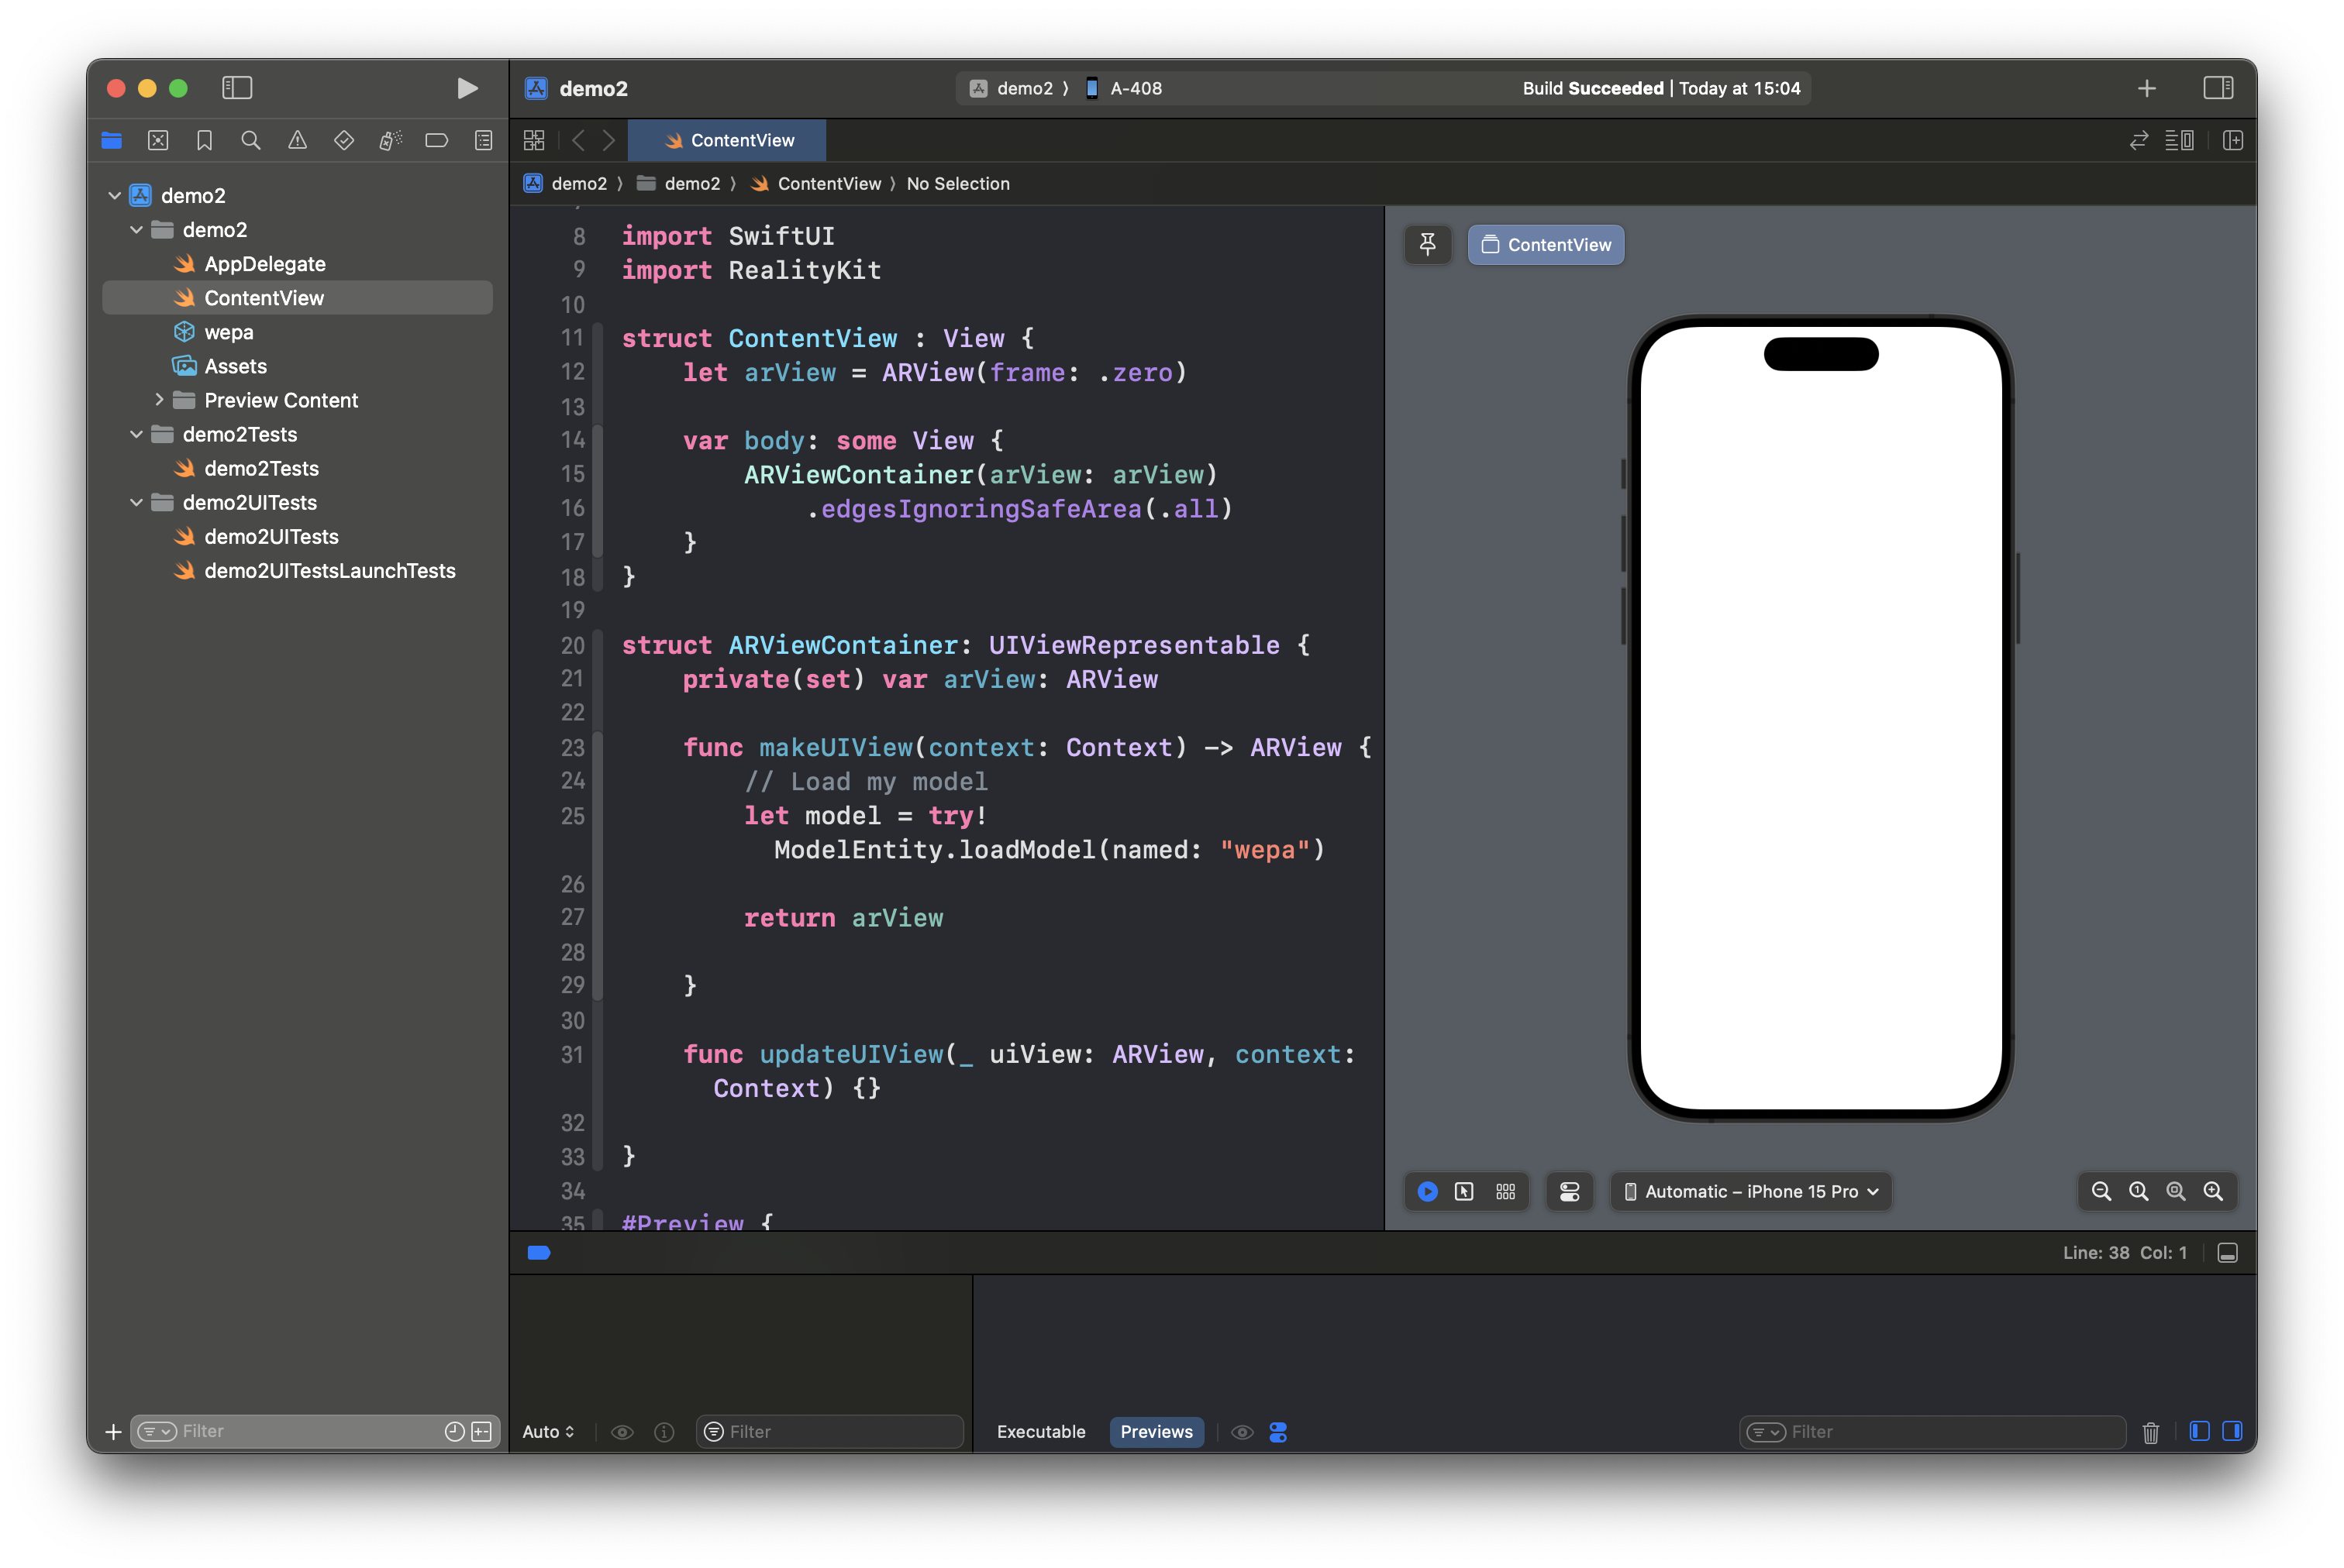This screenshot has height=1568, width=2344.
Task: Click the iPhone preview thumbnail
Action: [x=1821, y=718]
